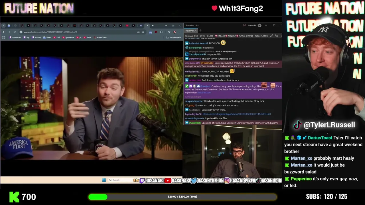Click the Kick logo follower counter 700
The image size is (365, 205).
pos(23,197)
